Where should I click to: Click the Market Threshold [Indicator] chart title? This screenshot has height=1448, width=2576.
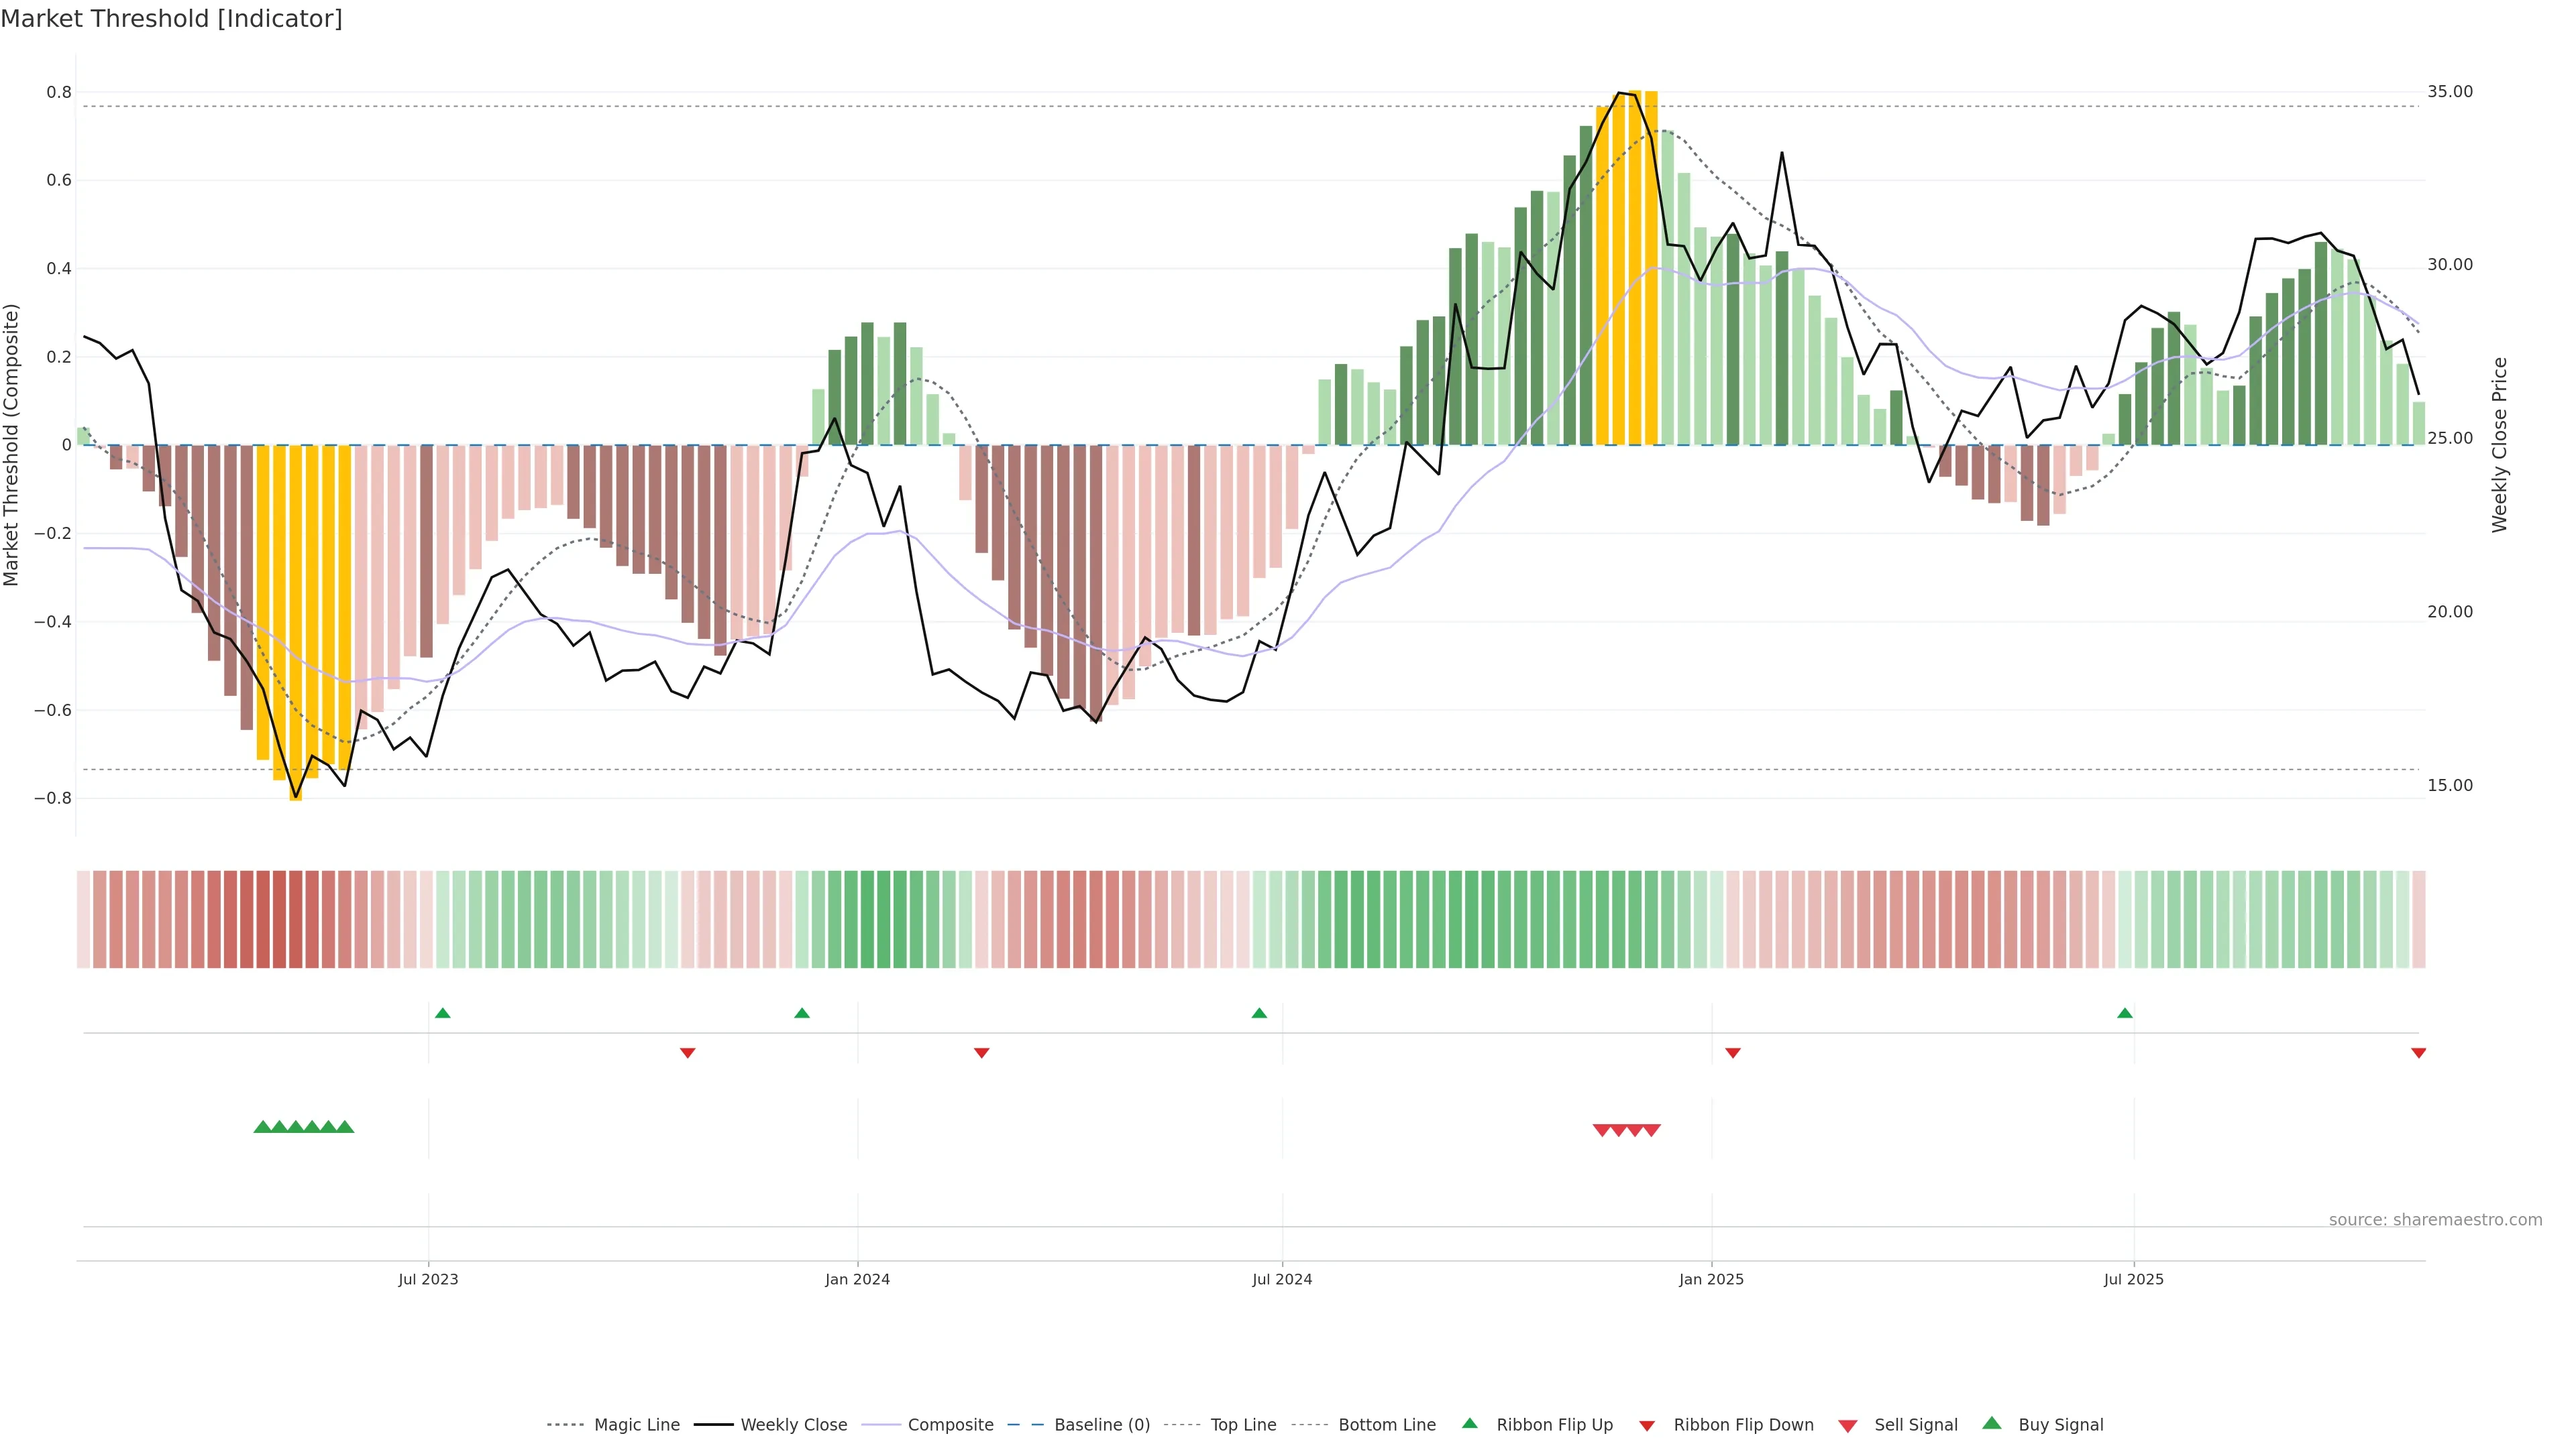(x=171, y=19)
